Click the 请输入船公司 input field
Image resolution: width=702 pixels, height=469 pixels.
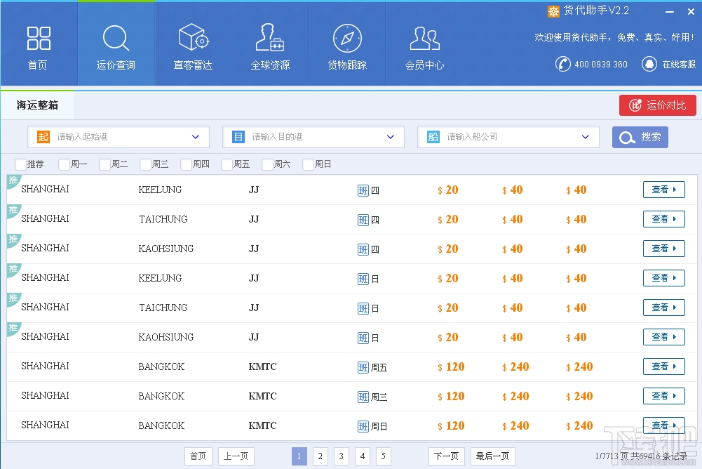point(508,137)
